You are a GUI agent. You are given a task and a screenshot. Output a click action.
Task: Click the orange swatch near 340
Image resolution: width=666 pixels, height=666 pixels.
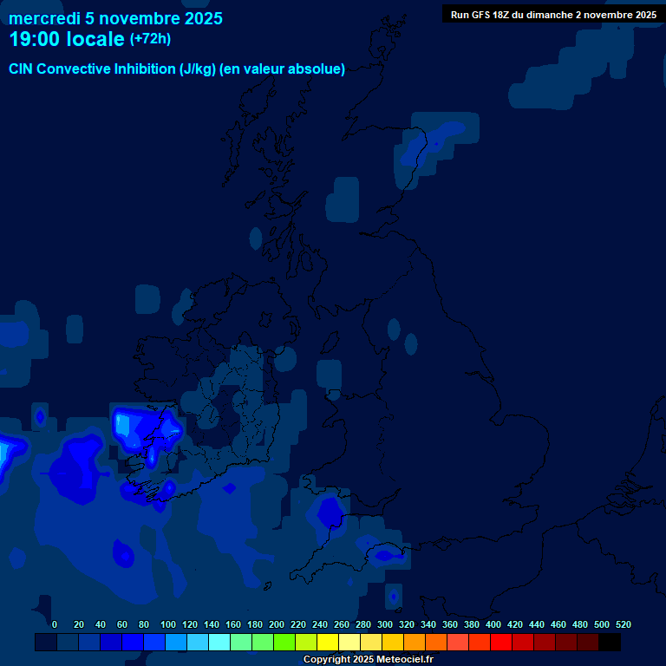pos(436,643)
